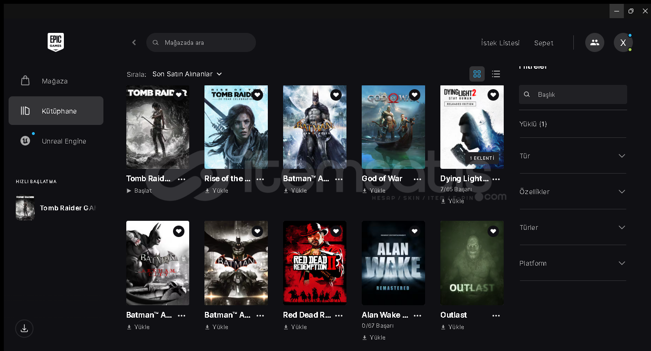This screenshot has height=351, width=651.
Task: Install Outlast via Yükle
Action: tap(452, 327)
